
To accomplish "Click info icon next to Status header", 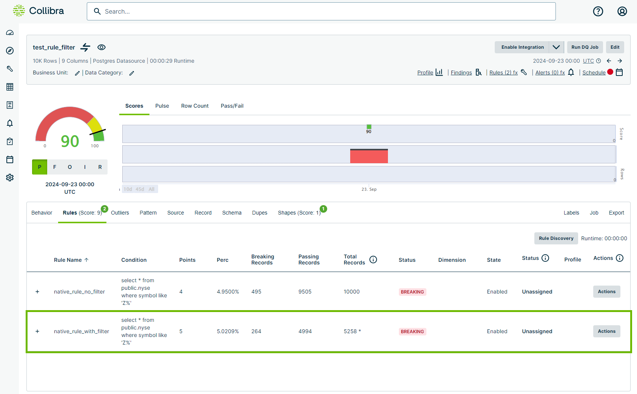I will [545, 258].
